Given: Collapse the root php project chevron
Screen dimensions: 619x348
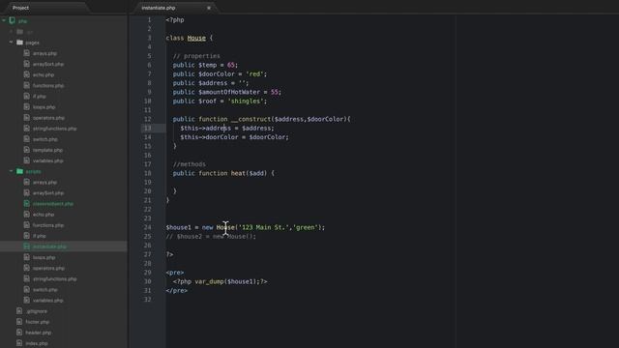Looking at the screenshot, I should click(x=4, y=20).
